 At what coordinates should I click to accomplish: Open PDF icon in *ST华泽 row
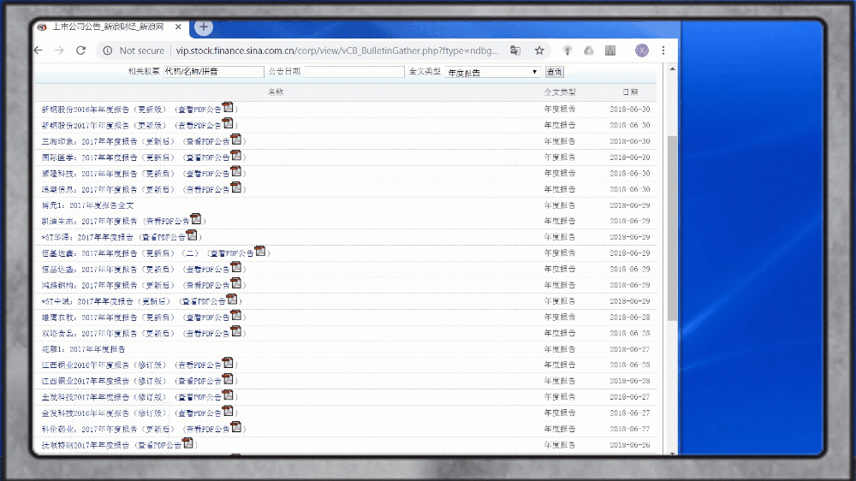[x=192, y=235]
